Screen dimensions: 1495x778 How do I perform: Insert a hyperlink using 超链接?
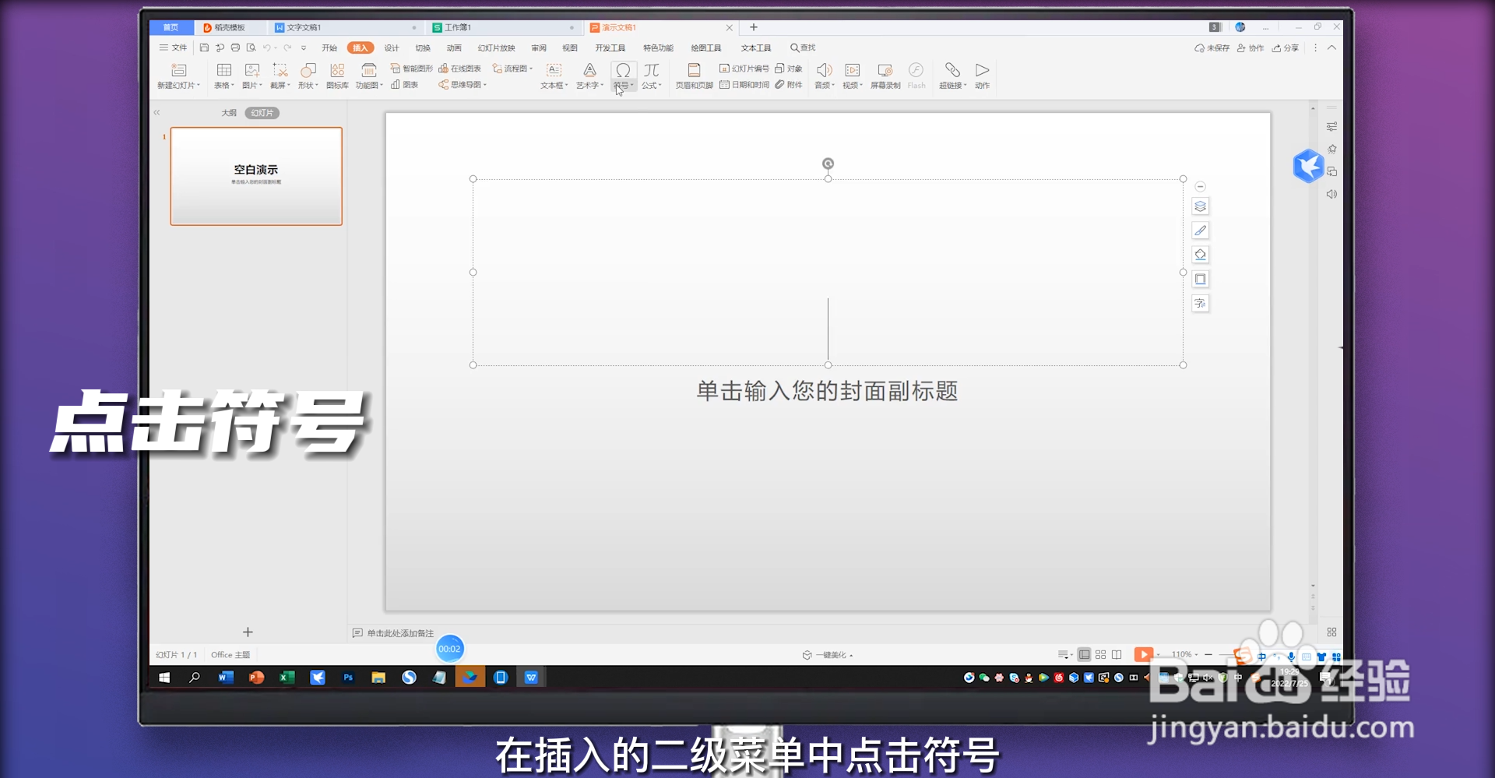click(952, 76)
